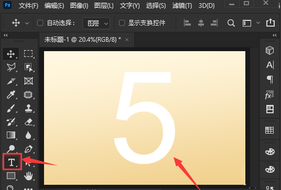Collapse the left toolbox double-arrow
The image size is (281, 190).
[6, 35]
